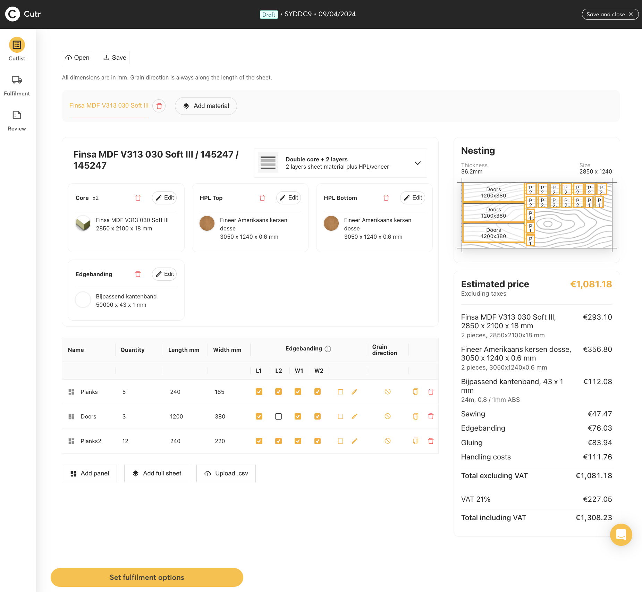Click the HPL Bottom veneer color swatch
The width and height of the screenshot is (642, 592).
click(x=331, y=223)
